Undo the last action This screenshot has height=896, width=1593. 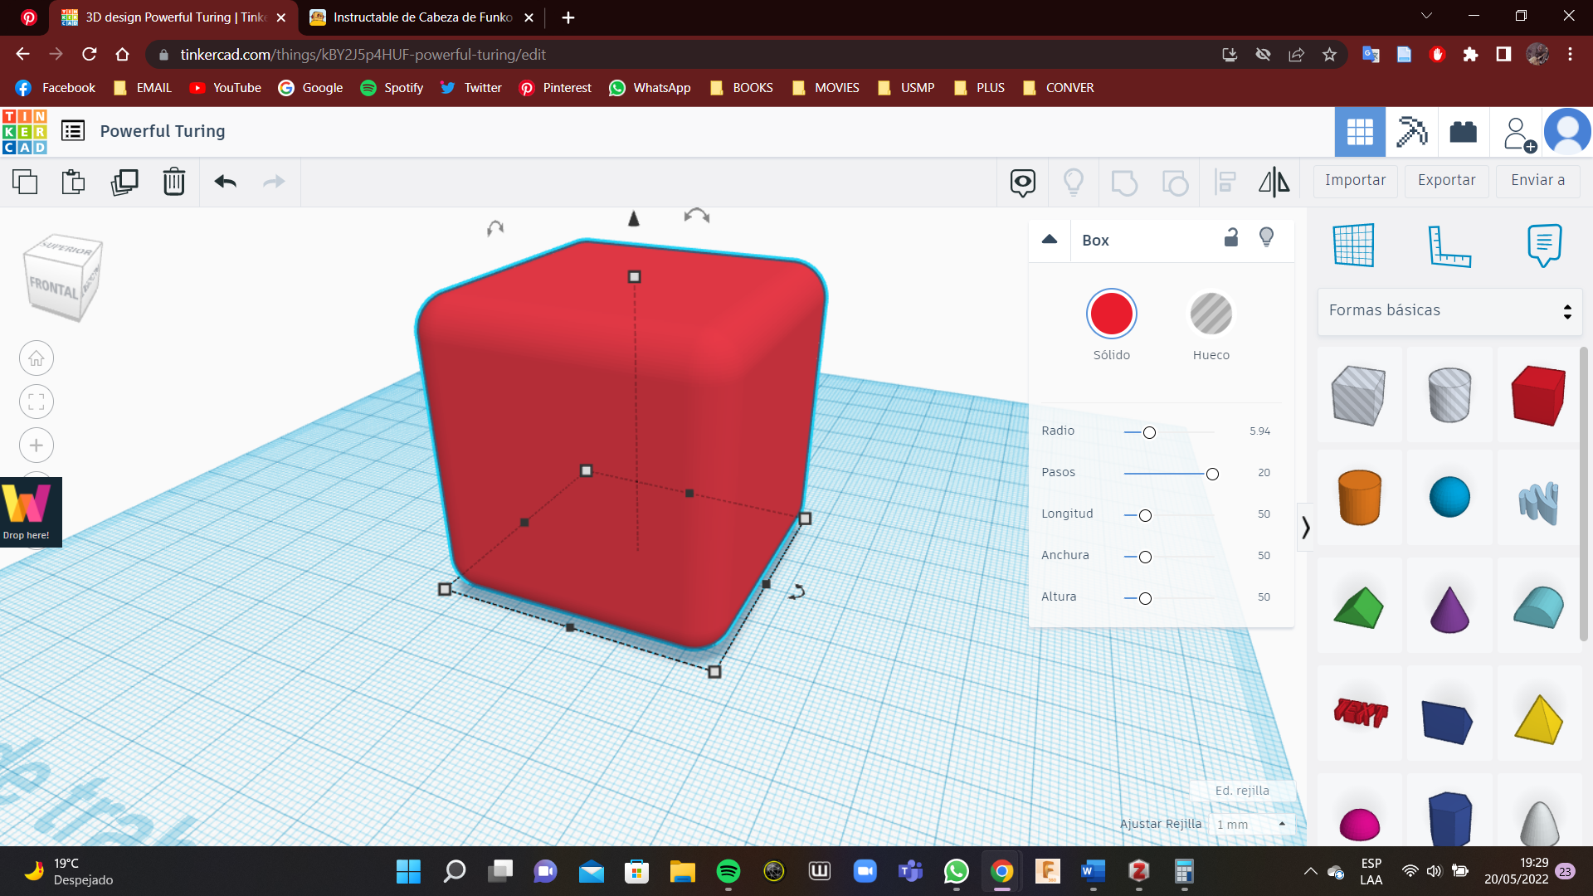pyautogui.click(x=225, y=182)
